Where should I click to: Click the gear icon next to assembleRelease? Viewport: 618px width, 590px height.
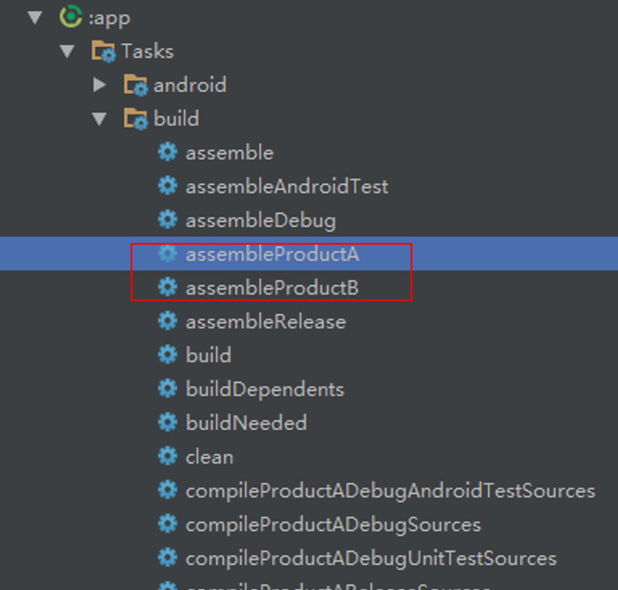pyautogui.click(x=167, y=321)
